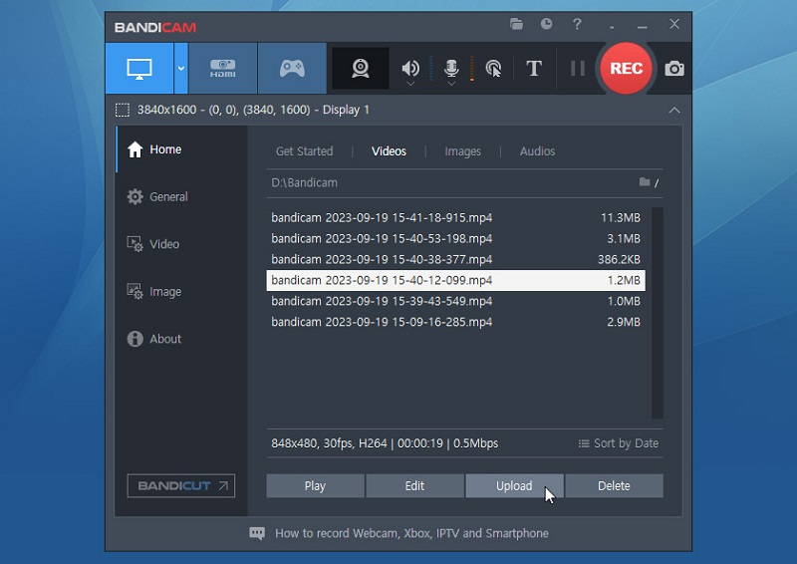Toggle the text overlay T icon
This screenshot has width=797, height=564.
pos(534,68)
